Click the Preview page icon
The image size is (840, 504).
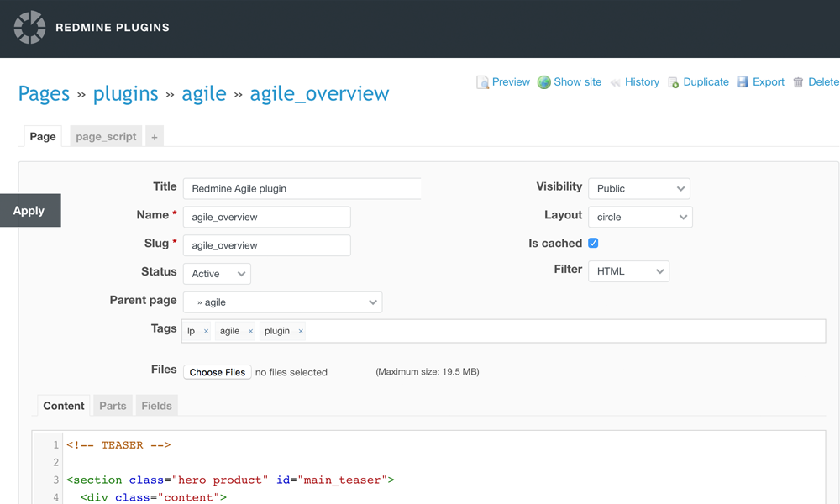(x=483, y=82)
